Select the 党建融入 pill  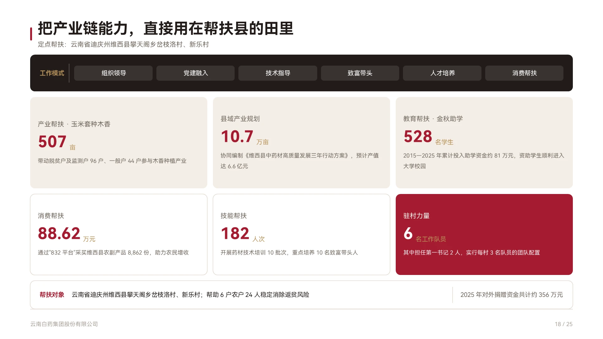coord(195,73)
